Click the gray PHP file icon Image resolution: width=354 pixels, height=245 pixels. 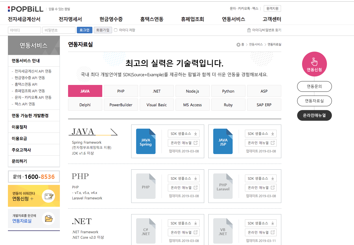point(146,186)
